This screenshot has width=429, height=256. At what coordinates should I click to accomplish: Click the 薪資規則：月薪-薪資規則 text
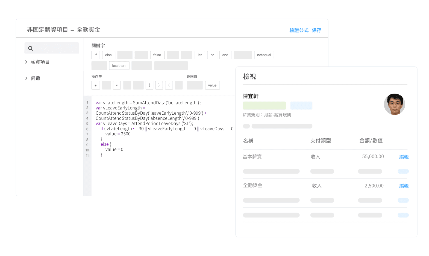pos(267,115)
